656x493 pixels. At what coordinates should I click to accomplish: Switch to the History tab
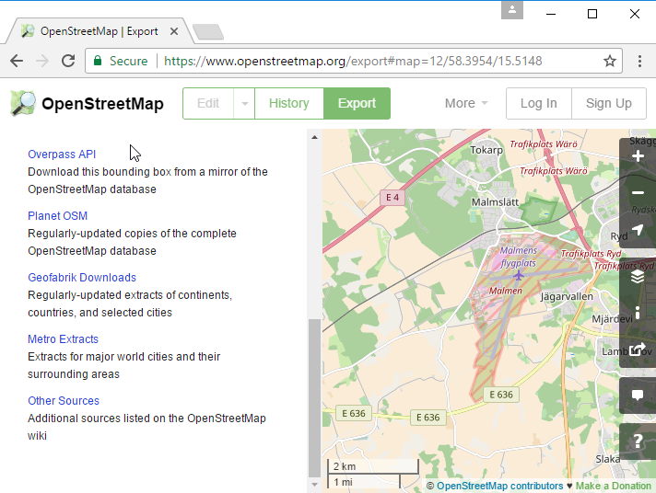click(x=288, y=103)
